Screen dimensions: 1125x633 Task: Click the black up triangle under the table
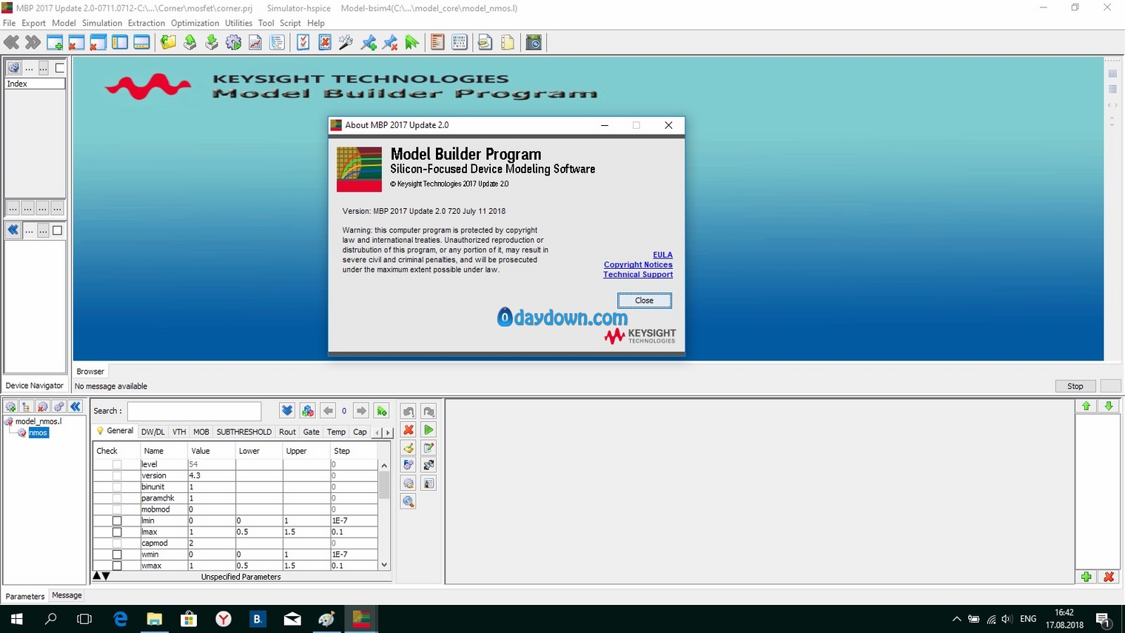97,576
